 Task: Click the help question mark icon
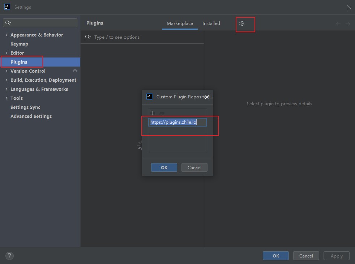pyautogui.click(x=9, y=256)
